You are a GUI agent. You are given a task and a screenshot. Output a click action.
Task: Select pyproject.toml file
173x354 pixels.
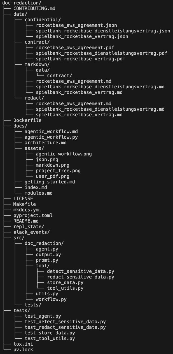tap(33, 215)
